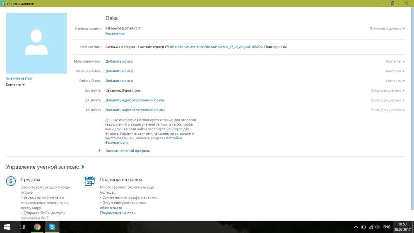This screenshot has height=233, width=414.
Task: Open the Windows Start menu
Action: pos(7,227)
